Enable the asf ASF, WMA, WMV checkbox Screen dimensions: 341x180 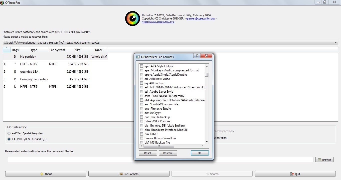141,87
